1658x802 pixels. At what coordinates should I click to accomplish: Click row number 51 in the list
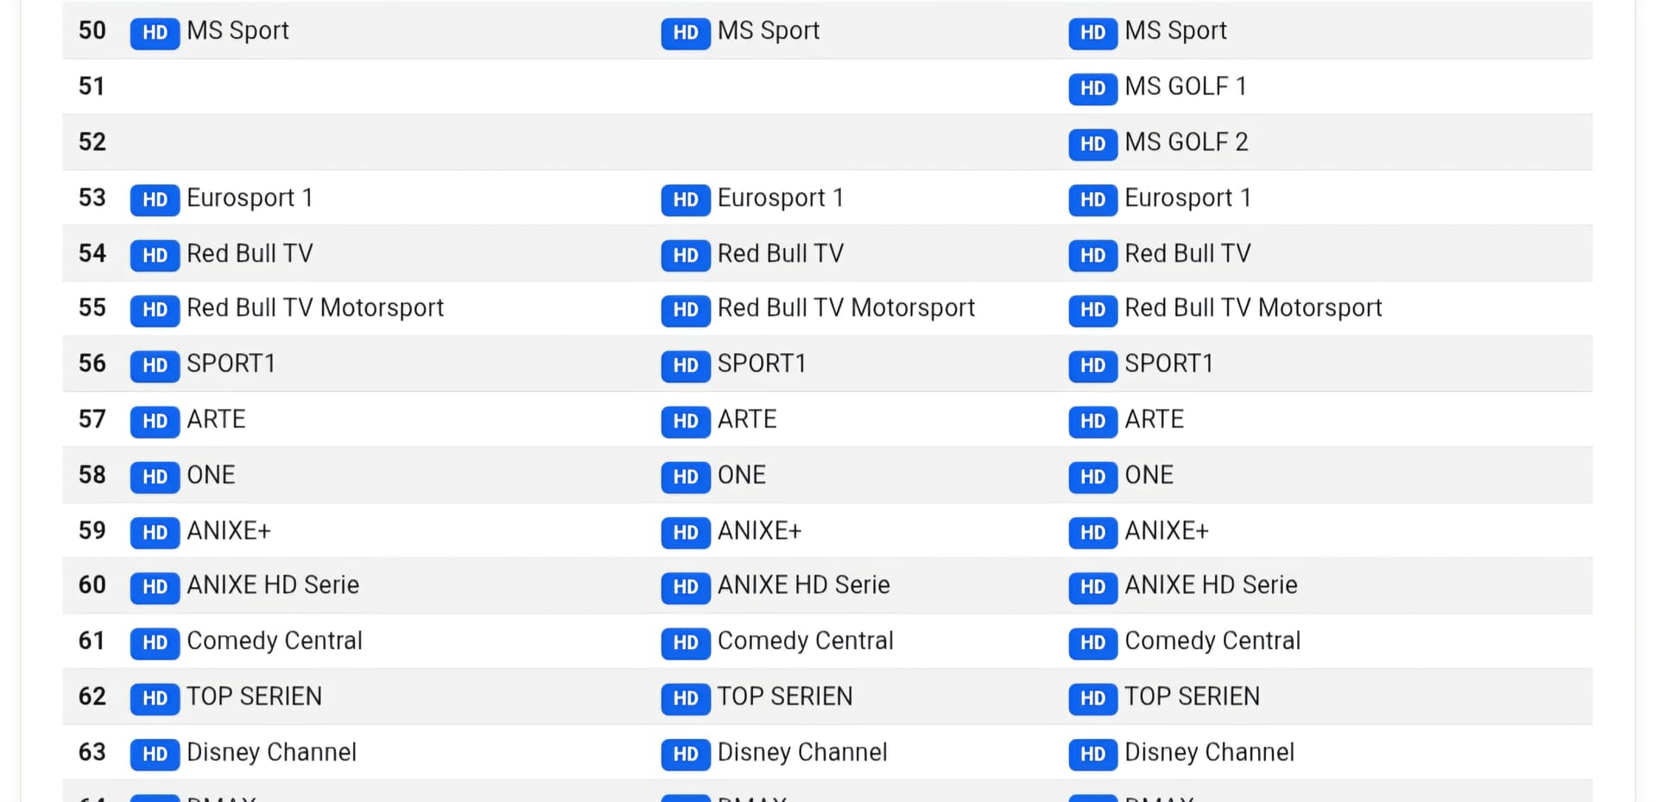point(92,86)
